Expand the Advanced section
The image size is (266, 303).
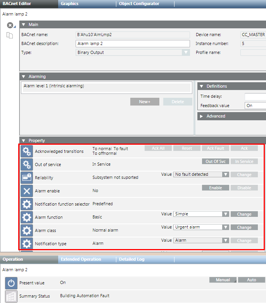click(x=201, y=116)
